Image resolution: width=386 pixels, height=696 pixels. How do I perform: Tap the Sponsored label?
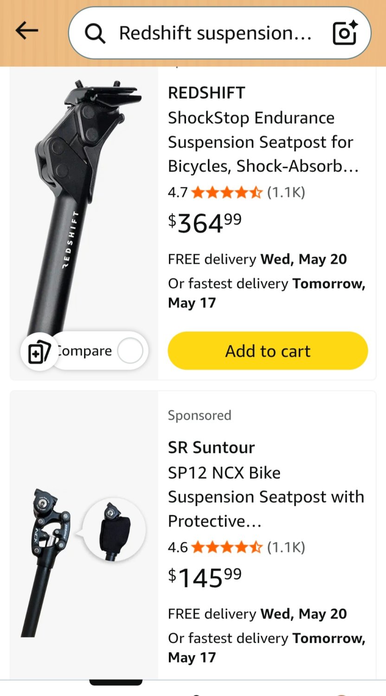(x=199, y=415)
